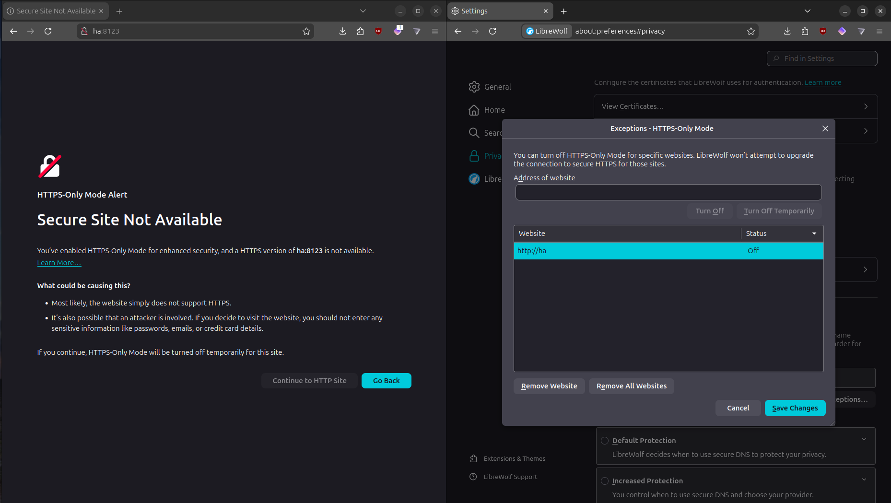
Task: Select Default Protection radio button
Action: pos(605,441)
